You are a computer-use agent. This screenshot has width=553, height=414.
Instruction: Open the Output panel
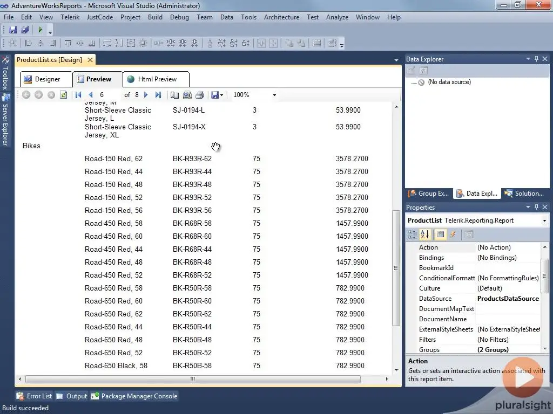(72, 396)
